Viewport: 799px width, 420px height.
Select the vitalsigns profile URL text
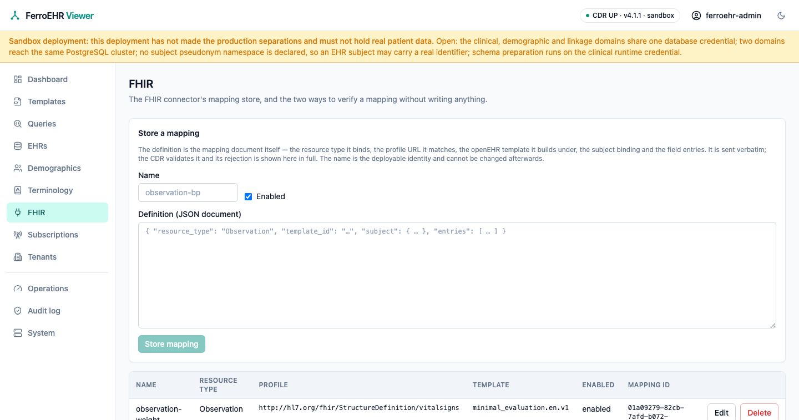359,408
